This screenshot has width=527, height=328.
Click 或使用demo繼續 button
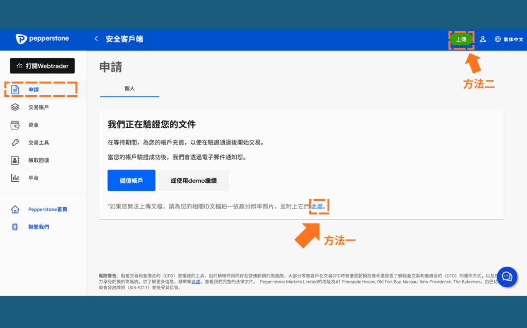[194, 181]
